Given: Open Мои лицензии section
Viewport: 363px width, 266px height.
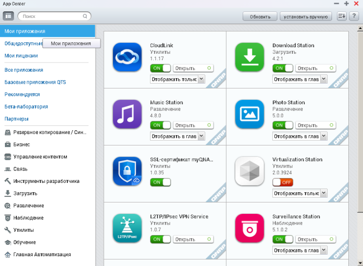Looking at the screenshot, I should (21, 56).
